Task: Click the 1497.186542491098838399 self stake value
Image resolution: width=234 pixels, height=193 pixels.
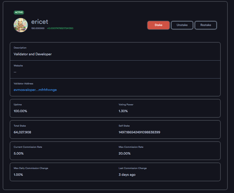Action: (x=139, y=132)
